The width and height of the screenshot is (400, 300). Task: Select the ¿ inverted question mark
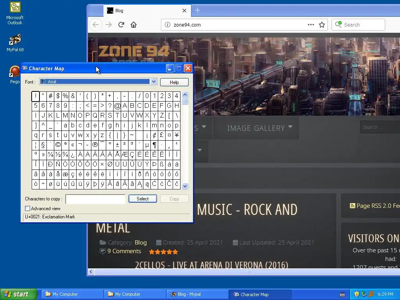click(73, 155)
